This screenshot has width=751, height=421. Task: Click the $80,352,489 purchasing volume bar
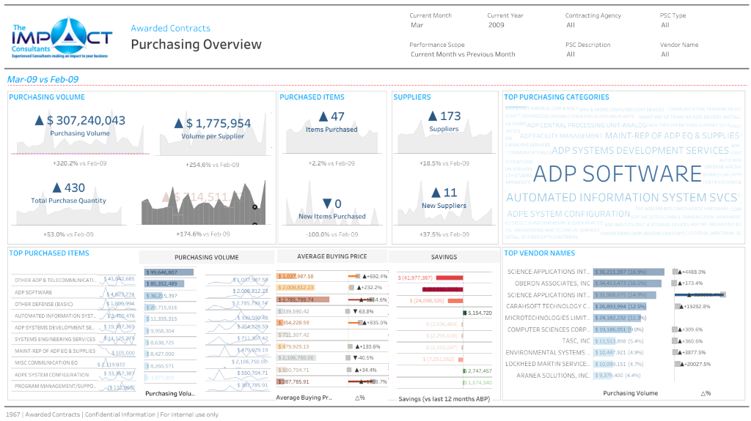(x=164, y=283)
